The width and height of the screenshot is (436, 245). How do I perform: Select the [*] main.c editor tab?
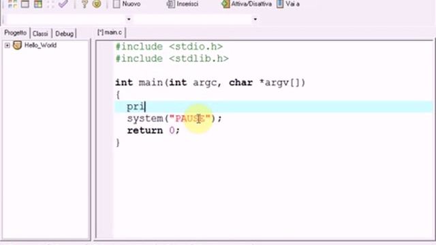(x=110, y=33)
